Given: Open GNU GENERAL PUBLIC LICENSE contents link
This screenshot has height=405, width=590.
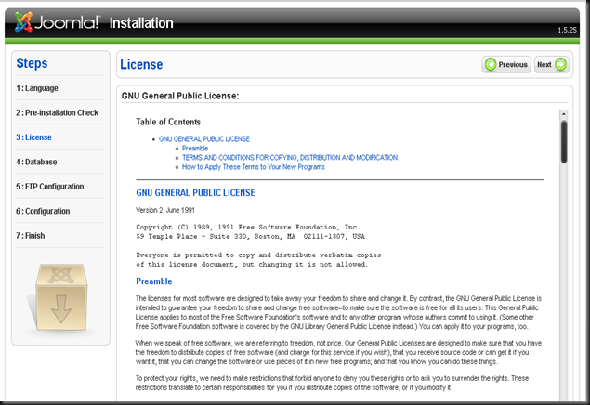Looking at the screenshot, I should 203,139.
